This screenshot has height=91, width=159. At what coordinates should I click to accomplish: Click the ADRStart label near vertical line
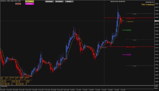pyautogui.click(x=105, y=48)
